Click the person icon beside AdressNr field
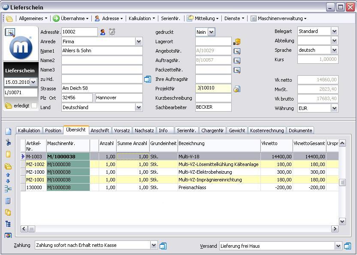The width and height of the screenshot is (357, 255). [x=103, y=32]
